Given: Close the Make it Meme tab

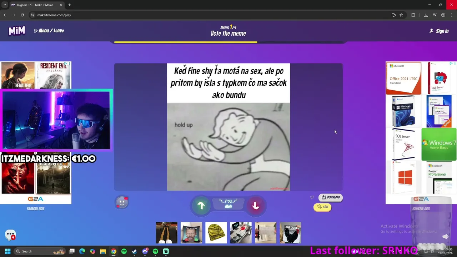Looking at the screenshot, I should click(61, 5).
